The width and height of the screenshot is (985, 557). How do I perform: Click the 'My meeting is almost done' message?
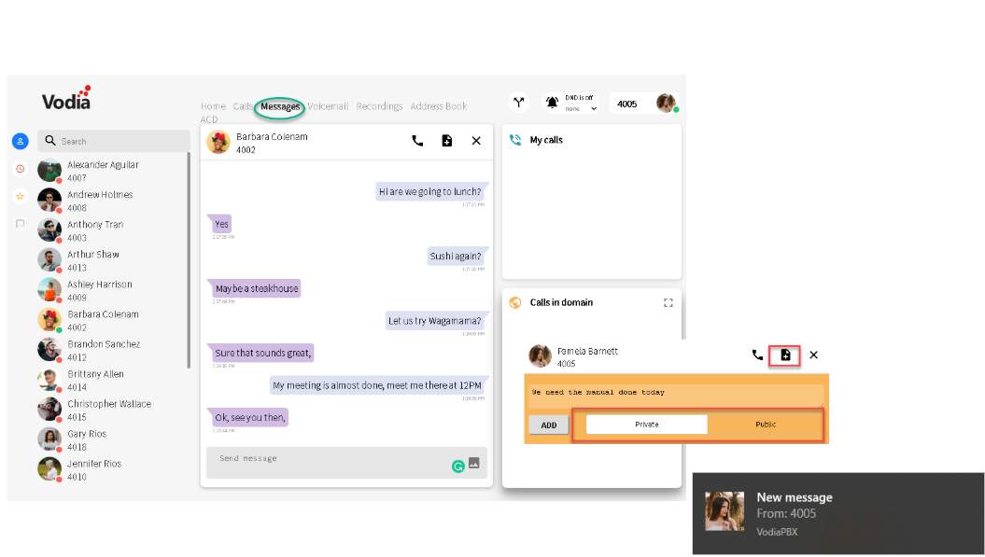pos(377,385)
